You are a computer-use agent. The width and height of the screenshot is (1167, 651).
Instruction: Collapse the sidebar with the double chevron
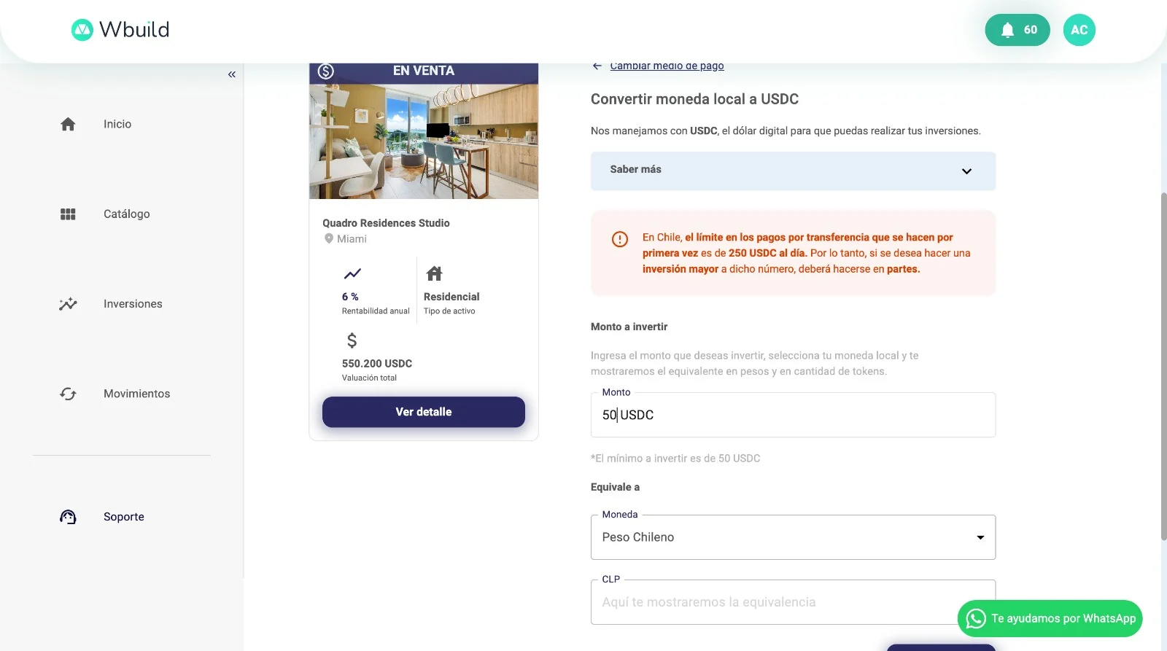pos(231,74)
